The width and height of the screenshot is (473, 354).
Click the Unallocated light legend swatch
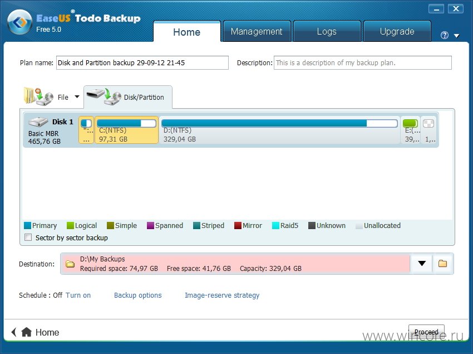coord(359,226)
